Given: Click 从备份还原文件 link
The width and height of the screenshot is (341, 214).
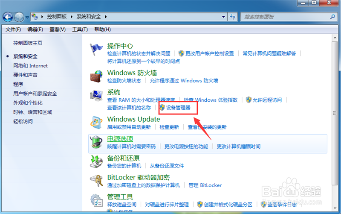Looking at the screenshot, I should (x=167, y=166).
